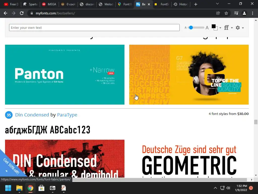The height and width of the screenshot is (194, 258).
Task: Open media controls icon in toolbar
Action: [236, 13]
